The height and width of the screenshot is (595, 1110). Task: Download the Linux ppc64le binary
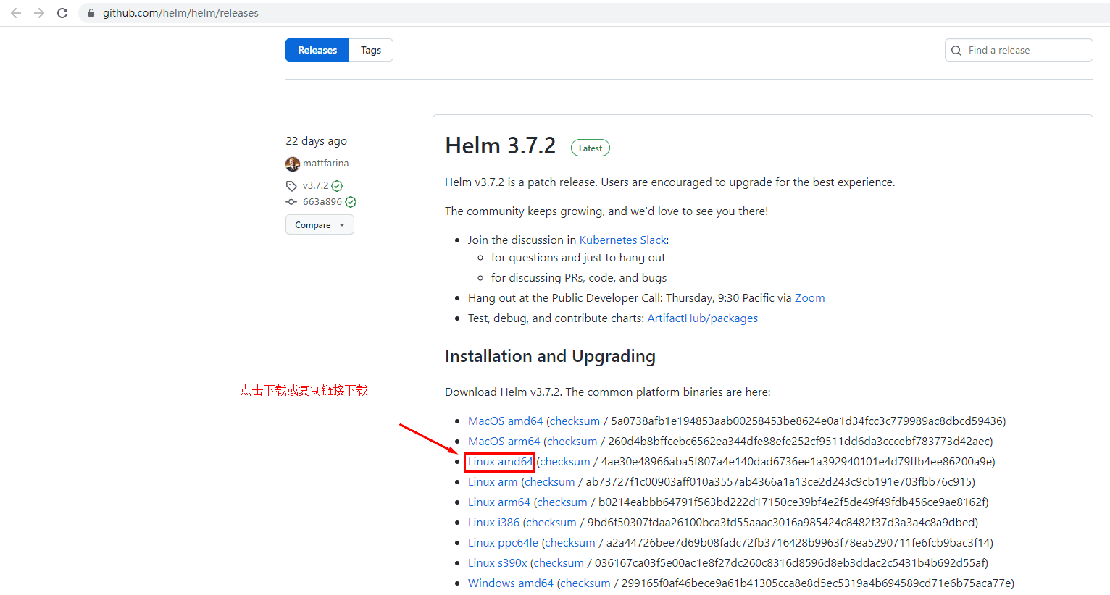503,543
